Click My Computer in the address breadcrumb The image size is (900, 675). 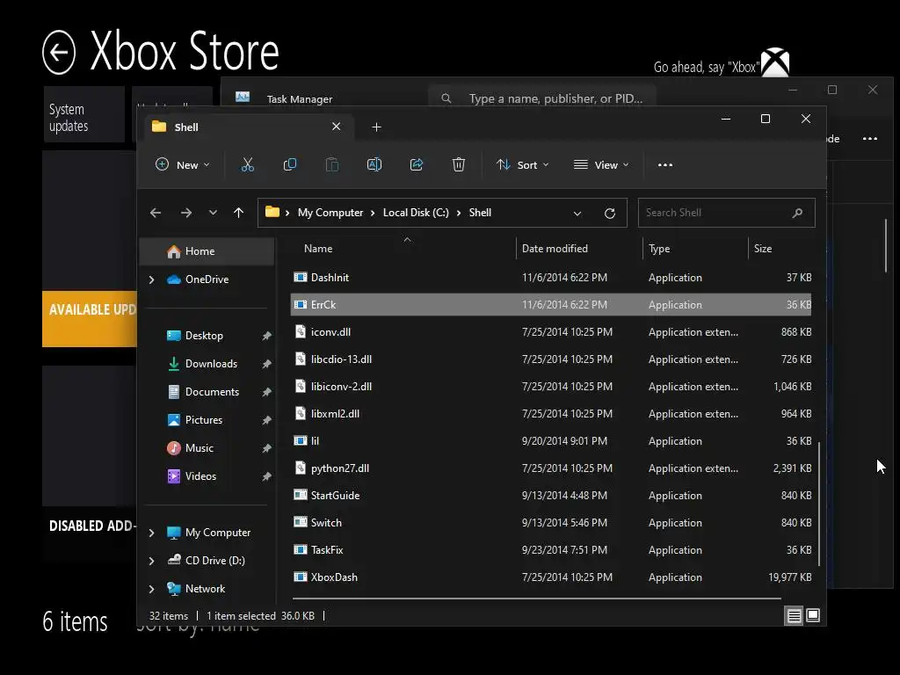click(x=330, y=213)
